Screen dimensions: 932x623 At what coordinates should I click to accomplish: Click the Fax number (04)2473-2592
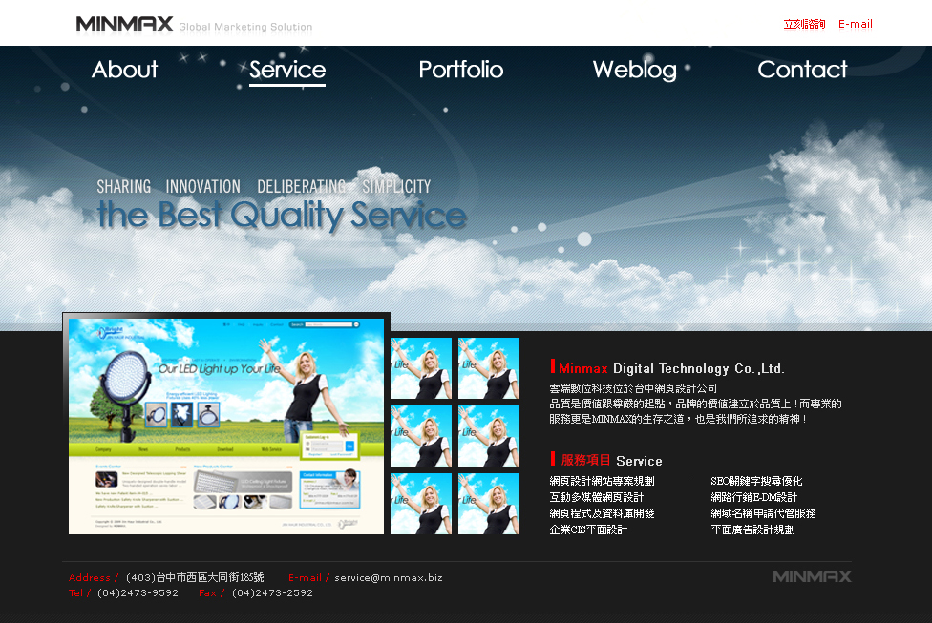pos(272,592)
